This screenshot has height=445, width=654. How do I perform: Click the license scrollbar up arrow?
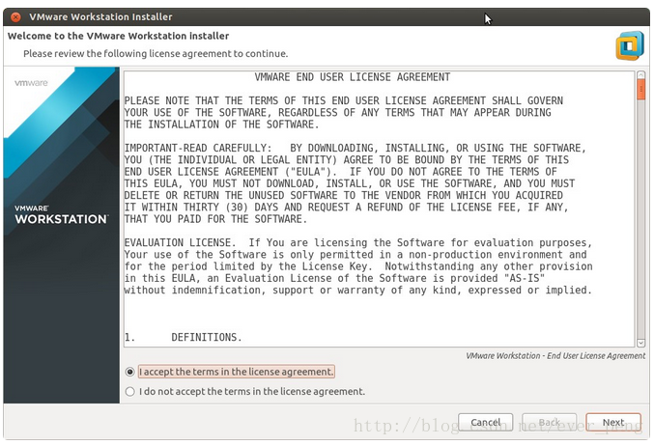pos(640,75)
